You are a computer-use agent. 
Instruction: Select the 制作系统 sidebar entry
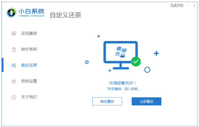pyautogui.click(x=29, y=49)
